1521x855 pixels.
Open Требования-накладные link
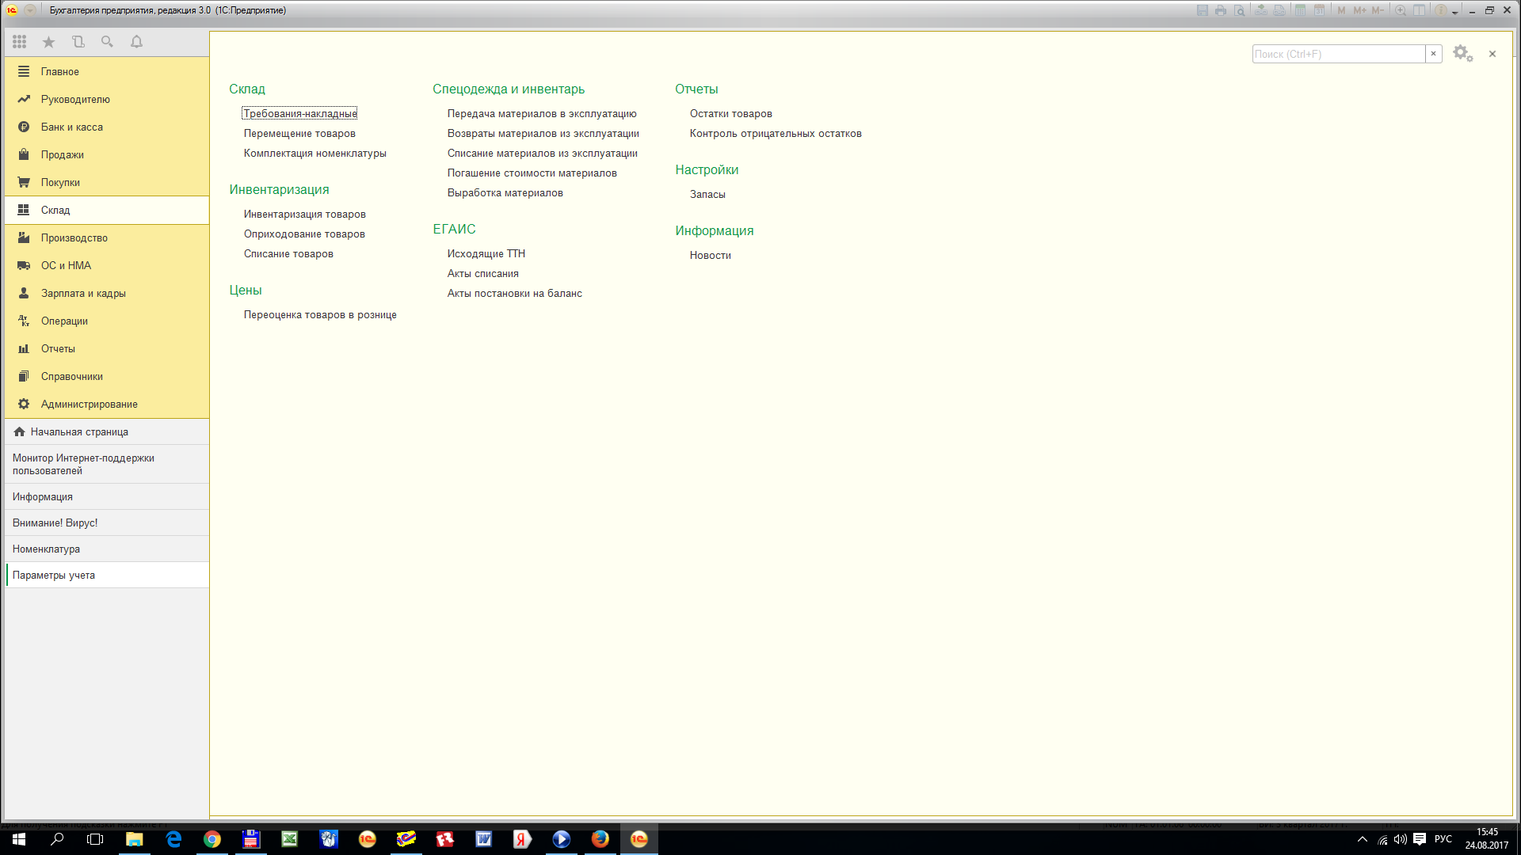pos(299,113)
